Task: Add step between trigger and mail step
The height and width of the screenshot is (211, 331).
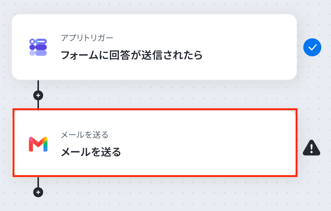Action: pyautogui.click(x=38, y=95)
